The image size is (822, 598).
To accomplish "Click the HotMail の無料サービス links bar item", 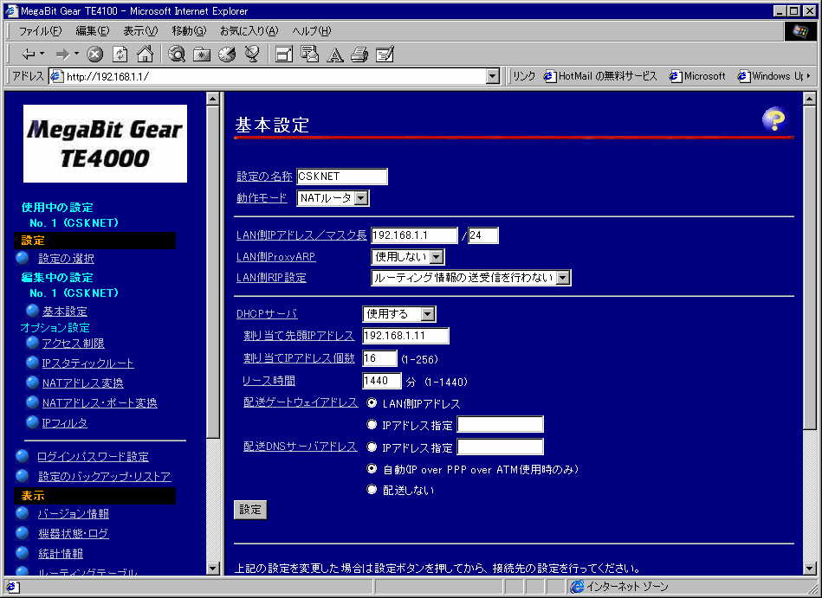I will 600,76.
